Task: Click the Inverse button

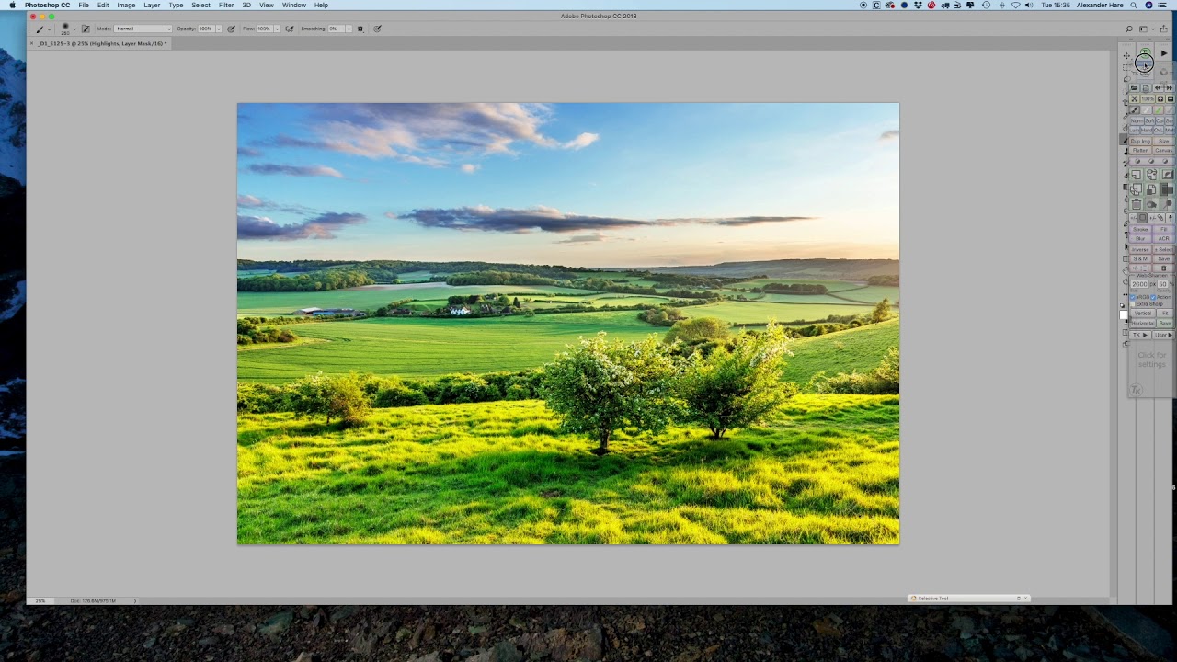Action: point(1140,249)
